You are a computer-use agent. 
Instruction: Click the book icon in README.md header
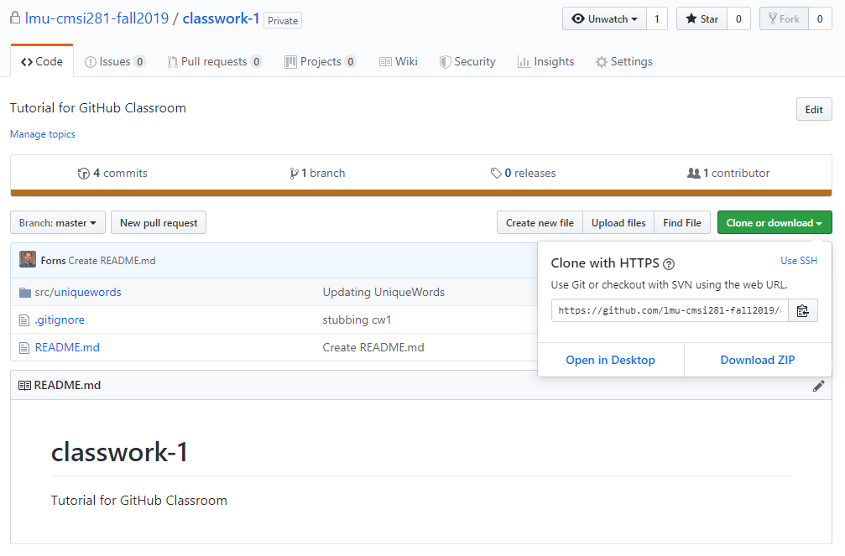click(24, 386)
